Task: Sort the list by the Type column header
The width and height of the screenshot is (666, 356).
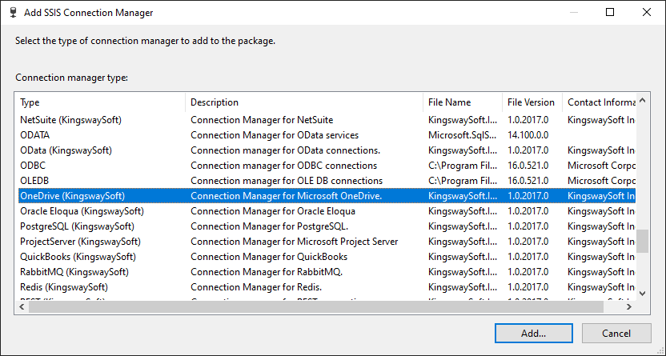Action: click(100, 102)
